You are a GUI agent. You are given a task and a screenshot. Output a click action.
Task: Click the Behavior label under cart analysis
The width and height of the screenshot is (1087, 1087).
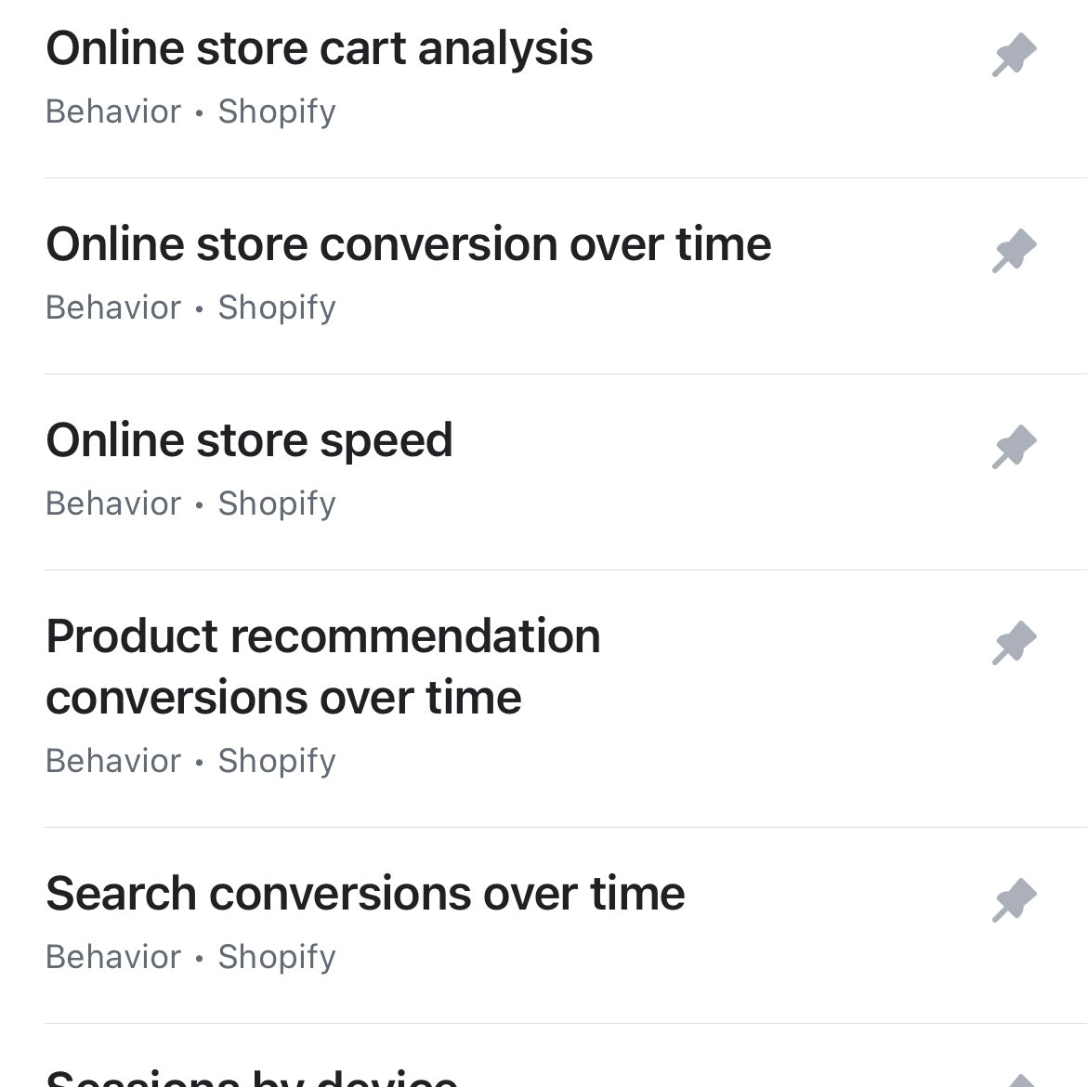pos(112,111)
